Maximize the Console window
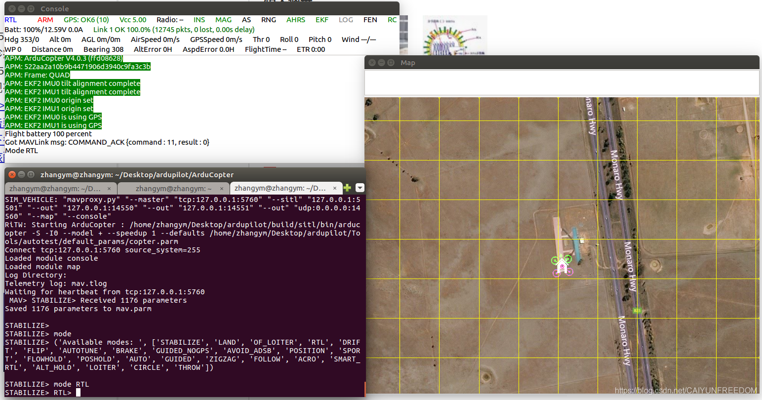 (31, 9)
